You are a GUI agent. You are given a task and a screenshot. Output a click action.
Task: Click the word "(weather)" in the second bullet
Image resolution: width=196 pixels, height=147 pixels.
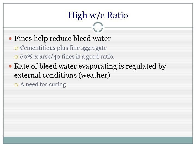coord(94,75)
